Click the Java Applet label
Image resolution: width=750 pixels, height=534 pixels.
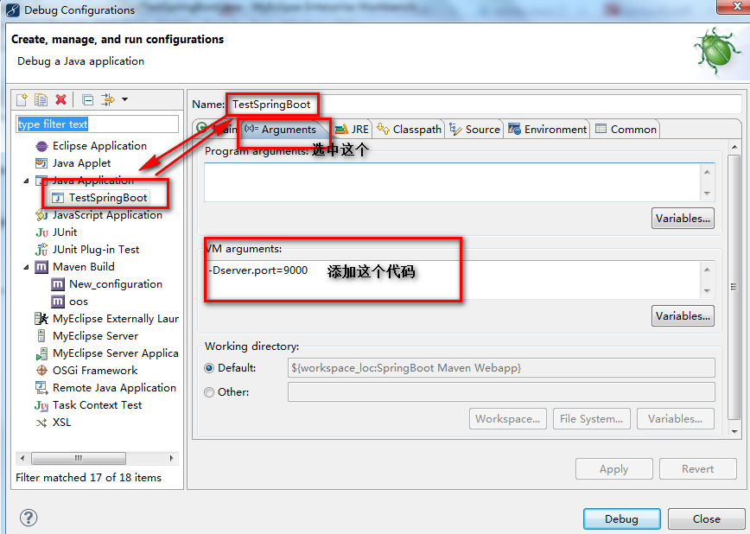[x=82, y=163]
